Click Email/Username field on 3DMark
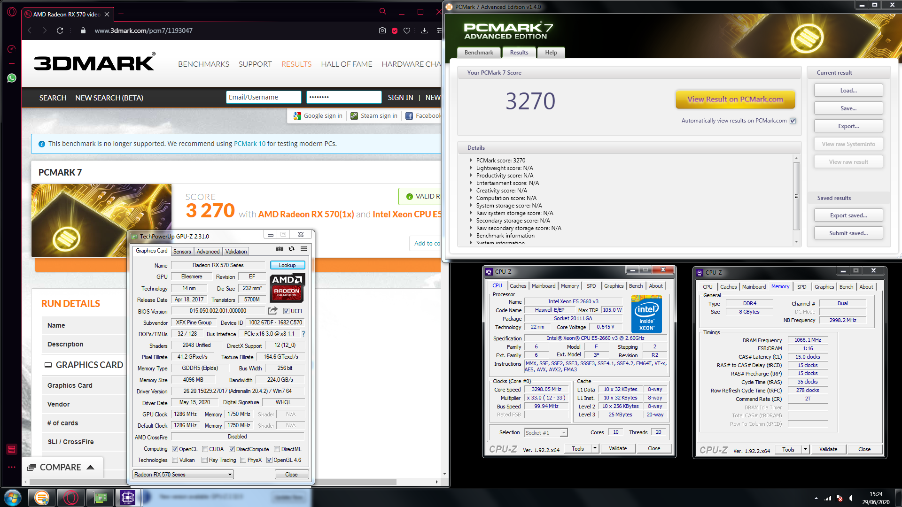This screenshot has width=902, height=507. pyautogui.click(x=264, y=97)
